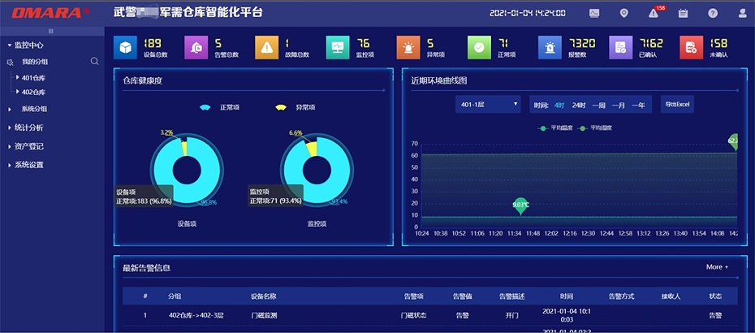Image resolution: width=755 pixels, height=333 pixels.
Task: Click the 9.03℃ marker on chart
Action: (520, 205)
